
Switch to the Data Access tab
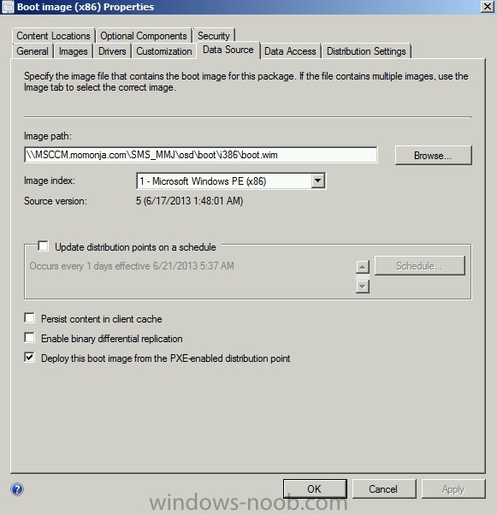click(x=290, y=51)
